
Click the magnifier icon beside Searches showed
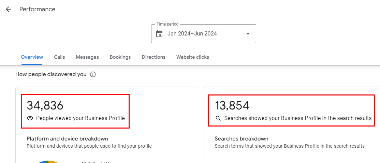pyautogui.click(x=218, y=118)
